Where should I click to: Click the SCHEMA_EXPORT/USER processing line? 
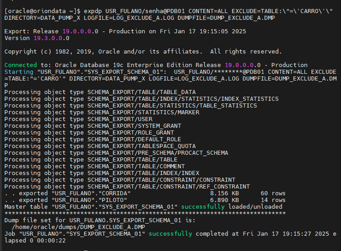120,119
